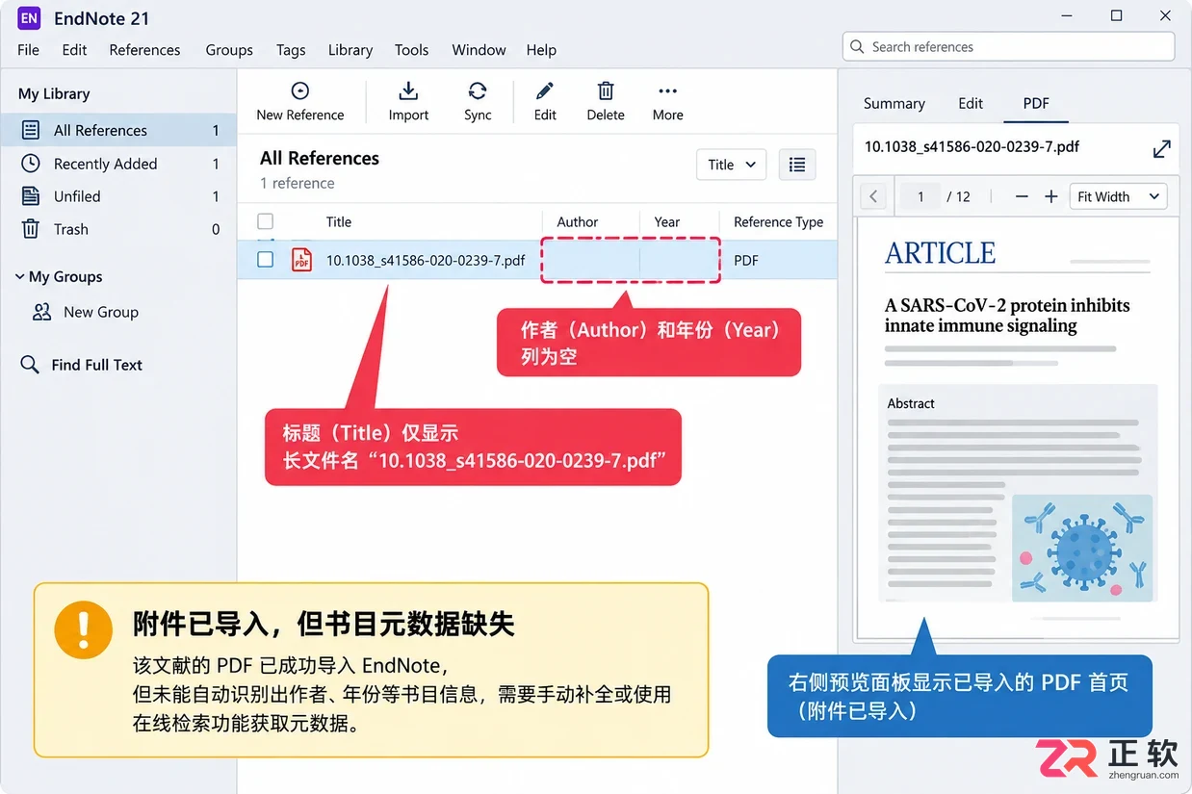Click the PDF filename in preview panel
The width and height of the screenshot is (1192, 794).
[972, 147]
